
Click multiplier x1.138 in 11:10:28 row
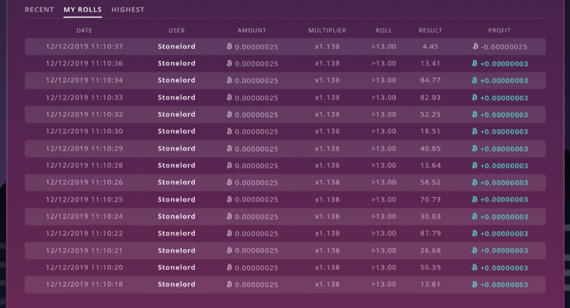pyautogui.click(x=327, y=165)
